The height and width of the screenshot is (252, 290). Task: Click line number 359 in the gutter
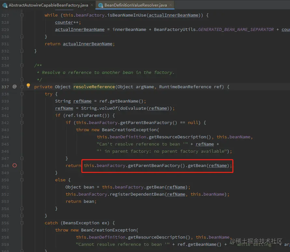5,245
